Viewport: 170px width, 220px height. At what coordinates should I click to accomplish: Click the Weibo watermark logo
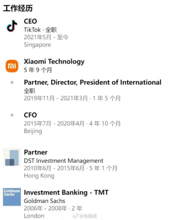tap(76, 216)
